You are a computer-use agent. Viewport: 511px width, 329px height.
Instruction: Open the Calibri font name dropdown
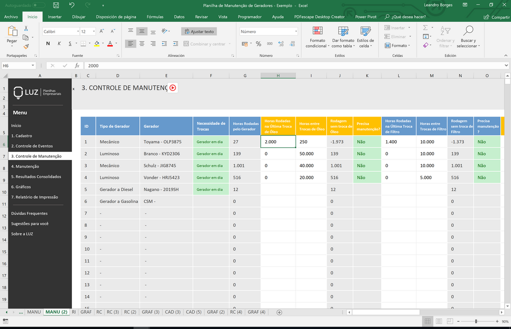point(78,32)
